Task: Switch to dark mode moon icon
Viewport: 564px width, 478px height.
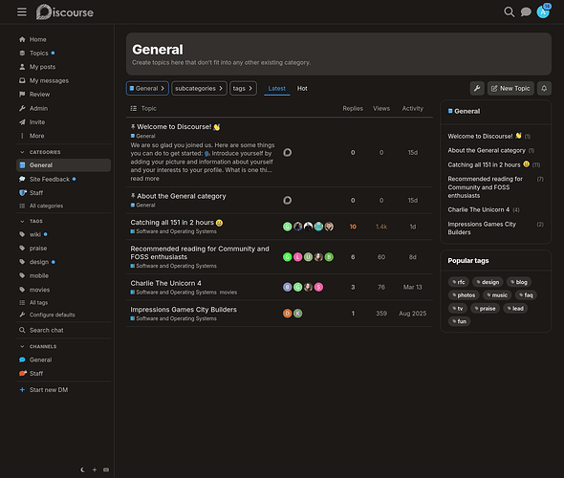Action: 82,469
